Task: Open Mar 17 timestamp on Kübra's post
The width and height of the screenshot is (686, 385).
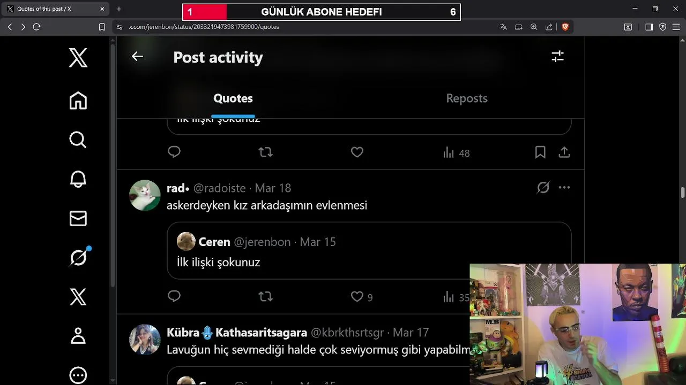Action: click(x=411, y=333)
